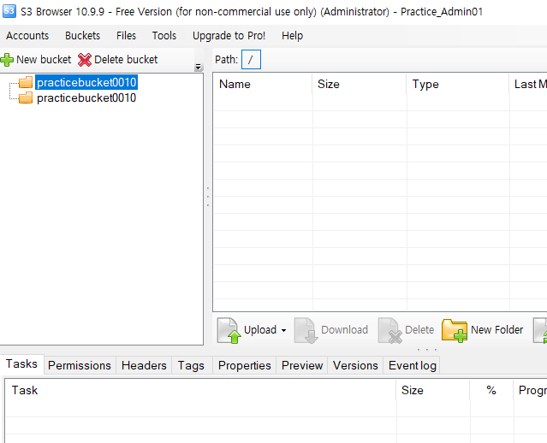Switch to the Versions tab

coord(355,365)
